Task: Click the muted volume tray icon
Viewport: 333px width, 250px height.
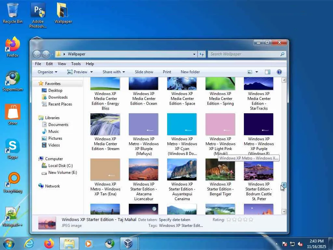Action: click(300, 244)
